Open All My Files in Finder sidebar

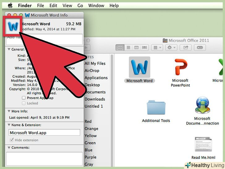pos(95,63)
